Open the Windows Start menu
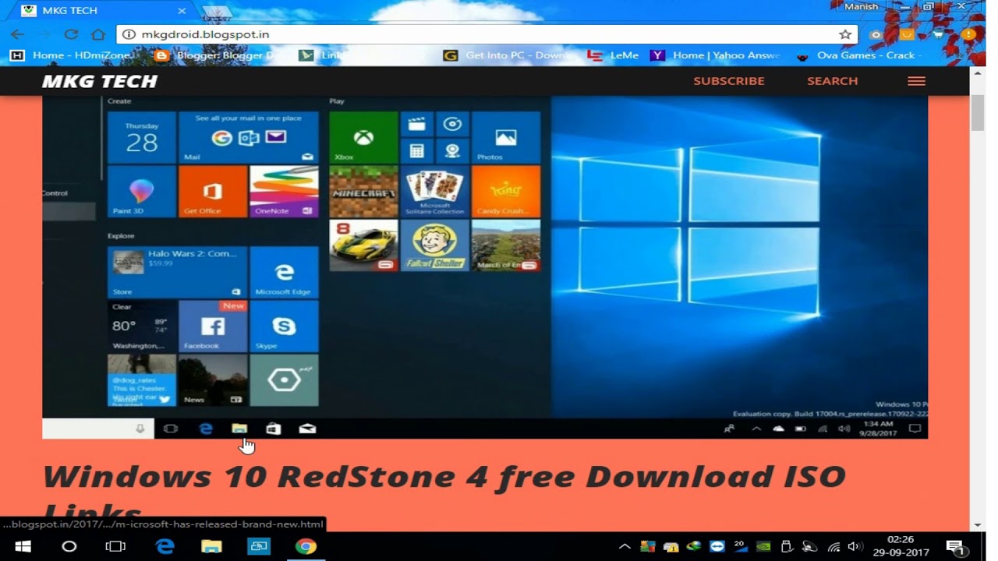This screenshot has height=561, width=998. click(23, 546)
